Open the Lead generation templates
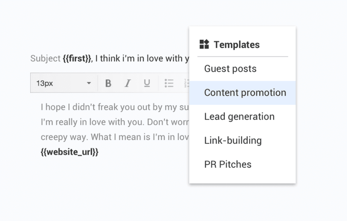This screenshot has height=221, width=347. (x=239, y=117)
